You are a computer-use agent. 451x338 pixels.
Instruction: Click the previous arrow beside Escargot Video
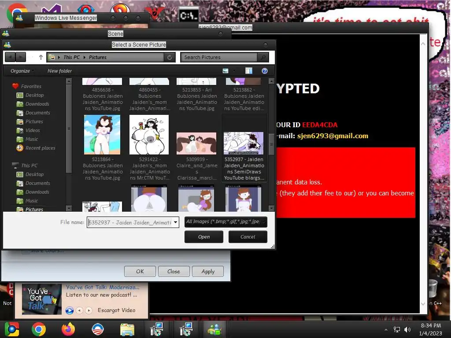click(x=80, y=310)
